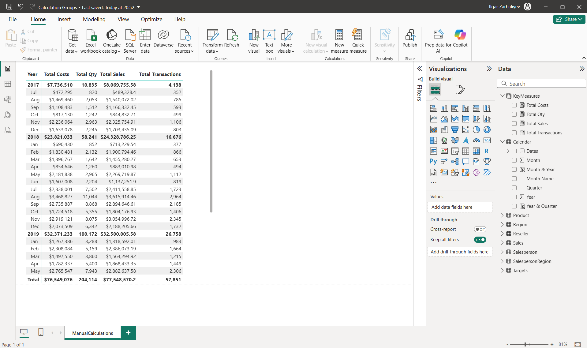Open DAX query view in sidebar
Image resolution: width=587 pixels, height=348 pixels.
pyautogui.click(x=8, y=115)
